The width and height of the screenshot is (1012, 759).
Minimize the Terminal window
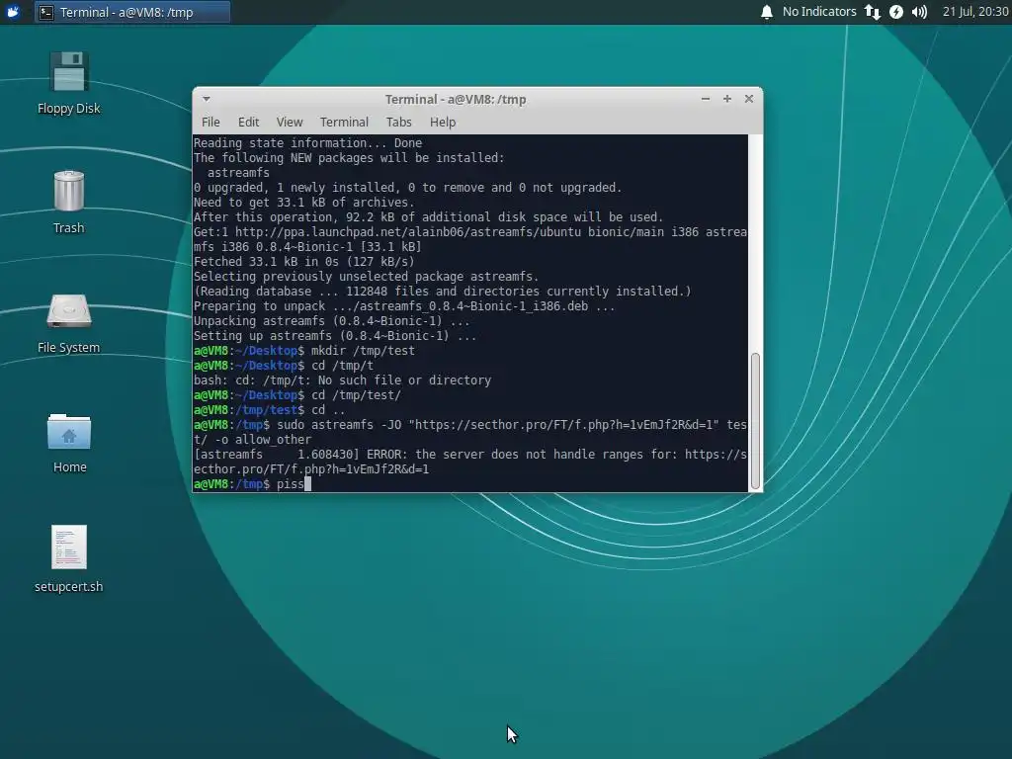pos(706,99)
